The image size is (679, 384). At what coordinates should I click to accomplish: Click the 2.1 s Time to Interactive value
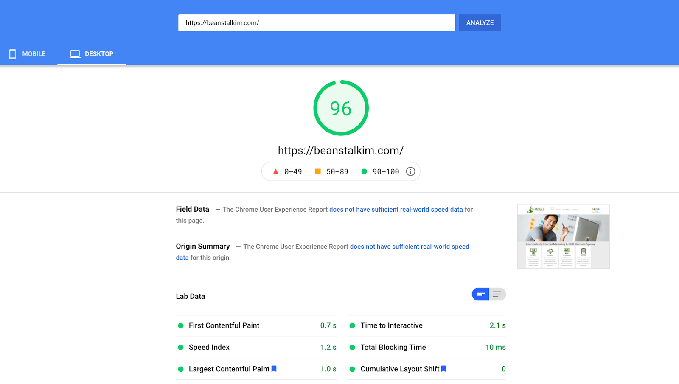click(x=498, y=325)
